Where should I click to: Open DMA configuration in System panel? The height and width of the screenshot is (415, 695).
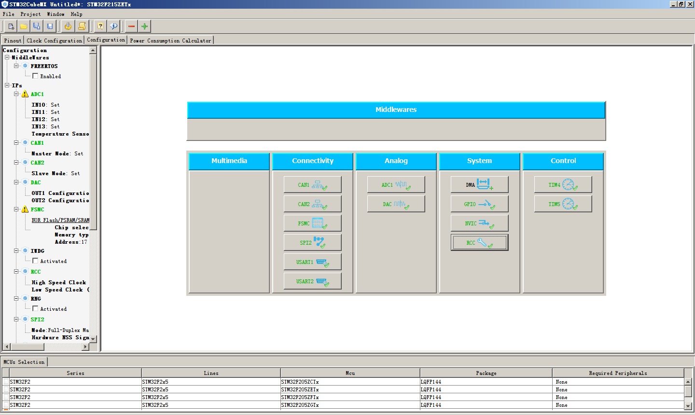479,185
